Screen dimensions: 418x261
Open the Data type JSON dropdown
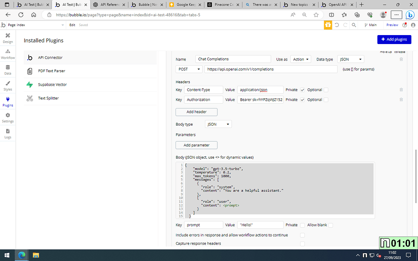[x=350, y=59]
